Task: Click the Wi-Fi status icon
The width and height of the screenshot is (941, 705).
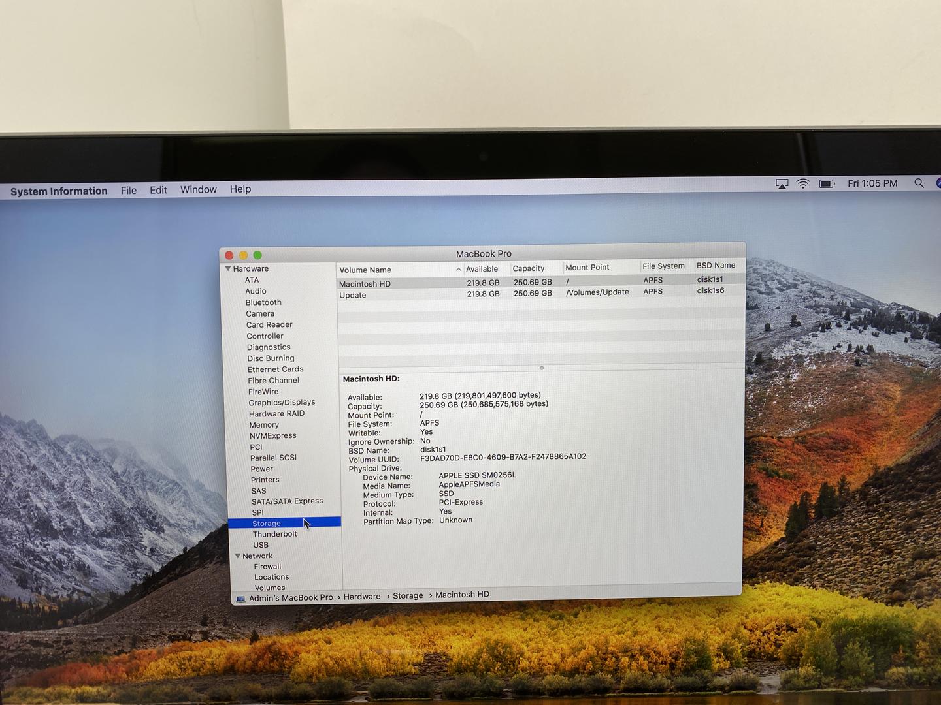Action: pos(803,184)
